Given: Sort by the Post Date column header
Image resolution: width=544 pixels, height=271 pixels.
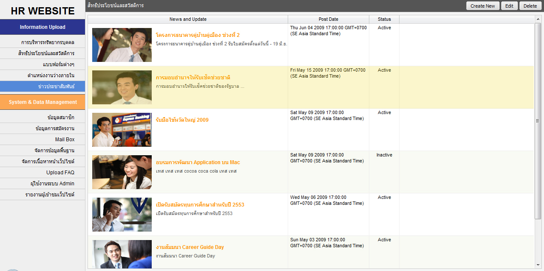Looking at the screenshot, I should (328, 20).
